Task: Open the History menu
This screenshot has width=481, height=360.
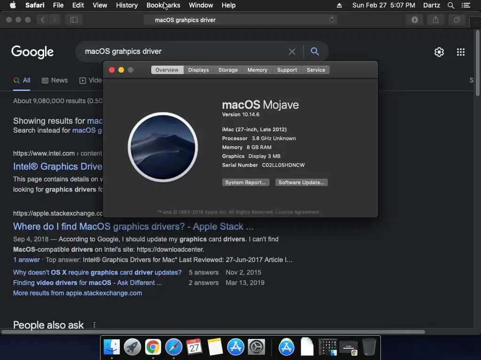Action: pyautogui.click(x=127, y=5)
